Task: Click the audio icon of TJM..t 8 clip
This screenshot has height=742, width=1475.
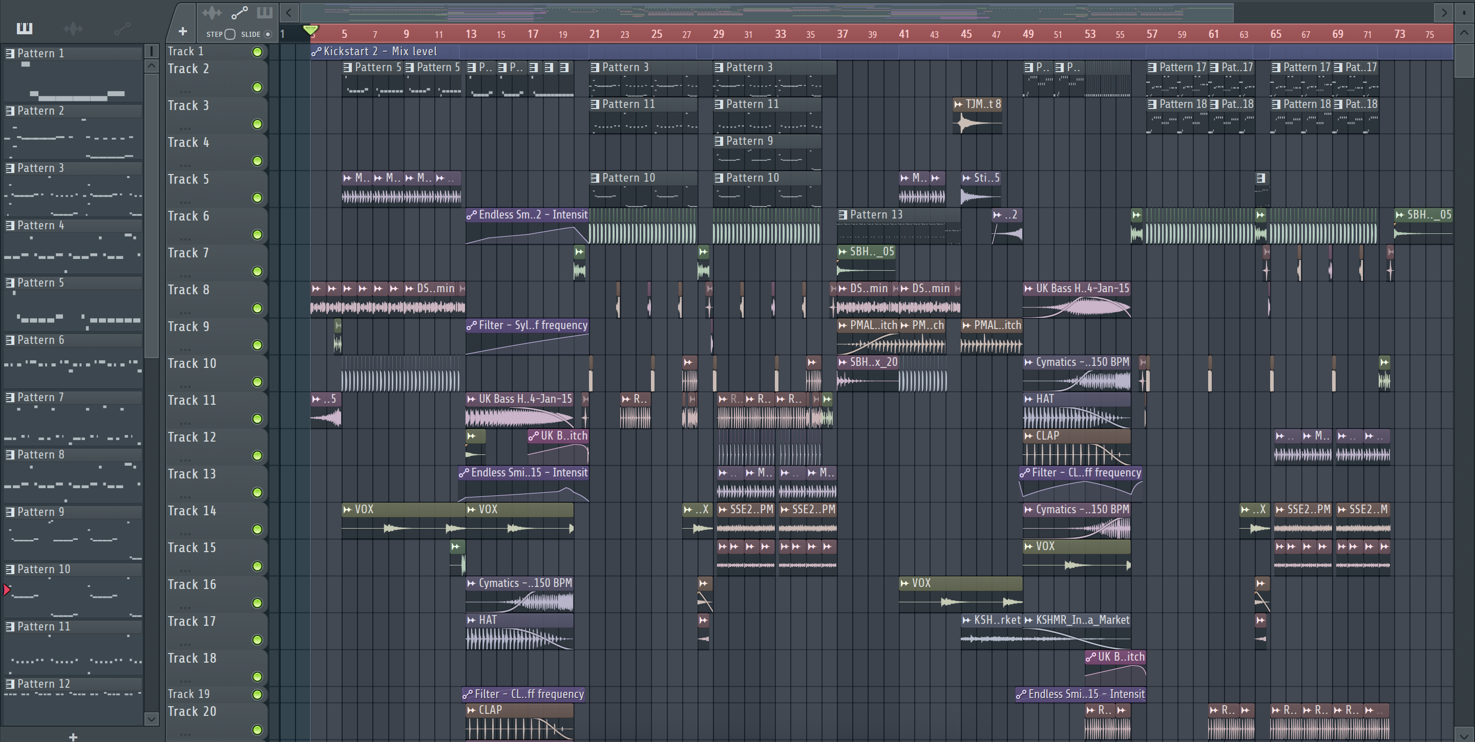Action: (958, 104)
